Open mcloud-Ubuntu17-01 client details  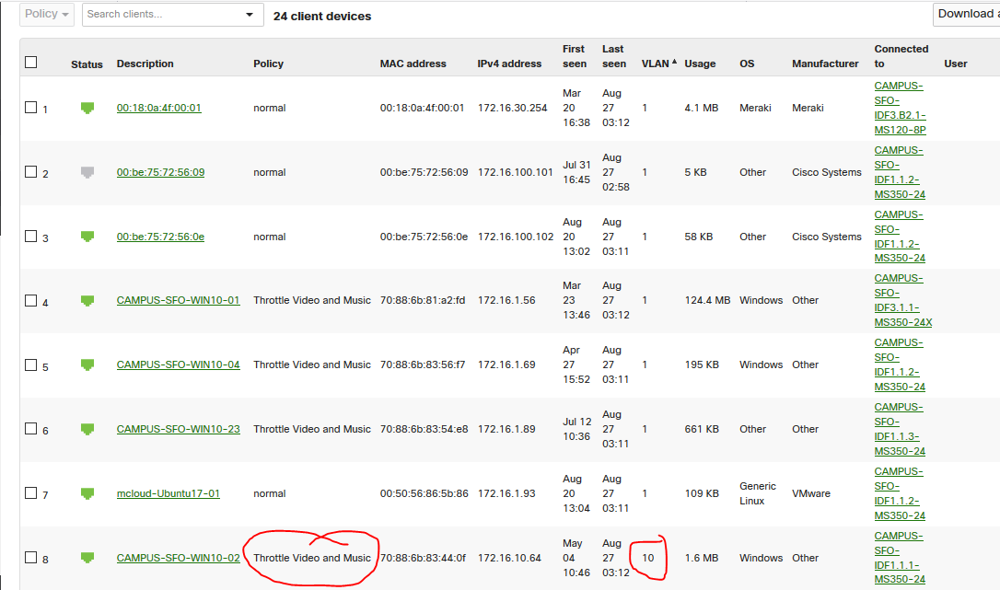169,493
